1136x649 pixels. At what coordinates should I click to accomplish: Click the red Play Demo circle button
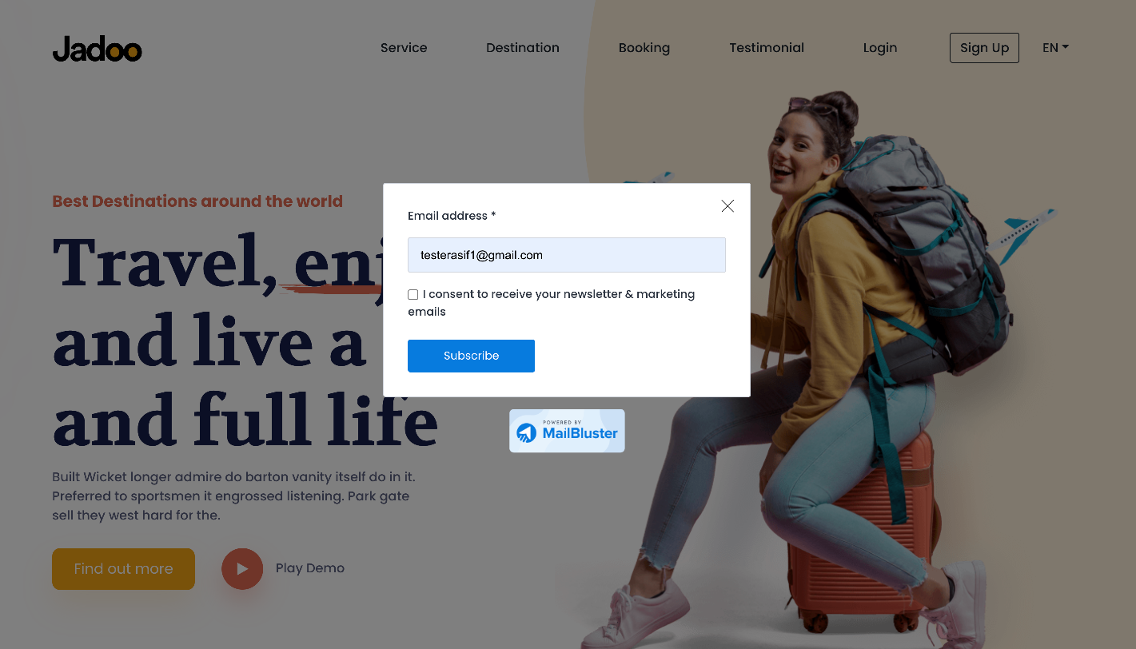(242, 569)
